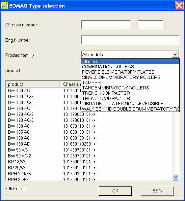This screenshot has width=185, height=201.
Task: Select the BW 138 AD row
Action: pyautogui.click(x=89, y=144)
